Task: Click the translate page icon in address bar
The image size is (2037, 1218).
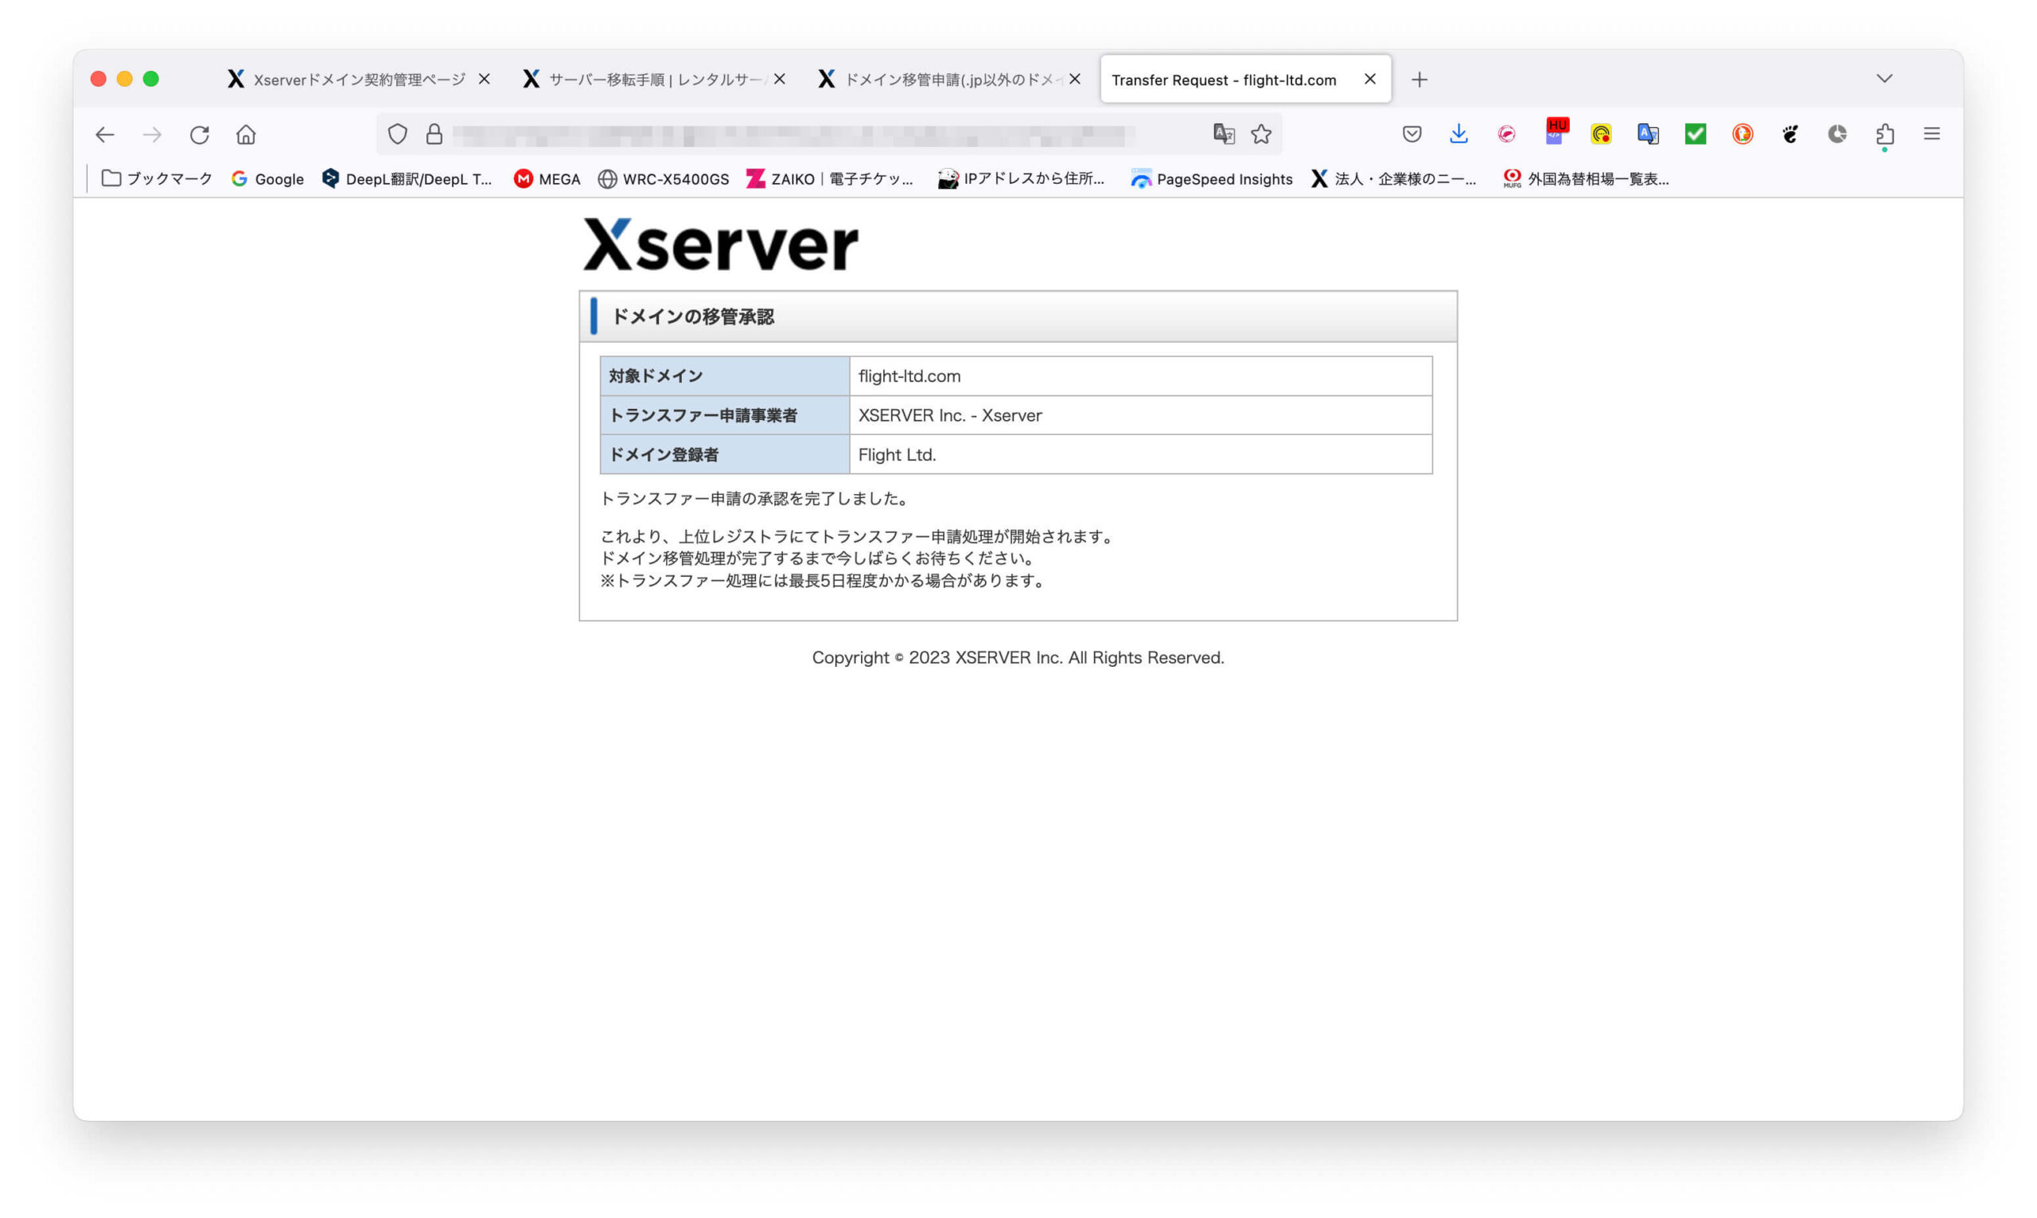Action: (x=1224, y=134)
